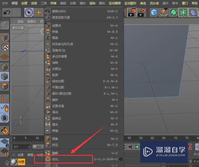This screenshot has height=167, width=199.
Task: Toggle Tweak mode mouse icon
Action: pyautogui.click(x=5, y=108)
